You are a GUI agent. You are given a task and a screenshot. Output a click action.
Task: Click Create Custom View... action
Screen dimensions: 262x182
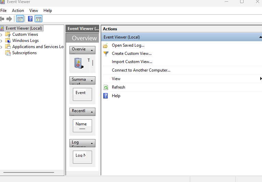[132, 54]
